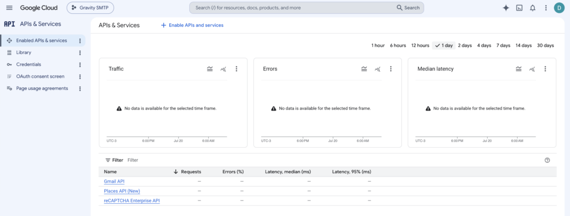Sort by Latency, median (ms) header

point(288,172)
